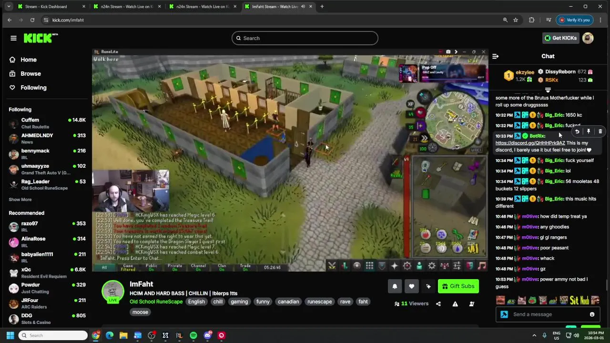Open user moderation icon beside report

pos(472,304)
